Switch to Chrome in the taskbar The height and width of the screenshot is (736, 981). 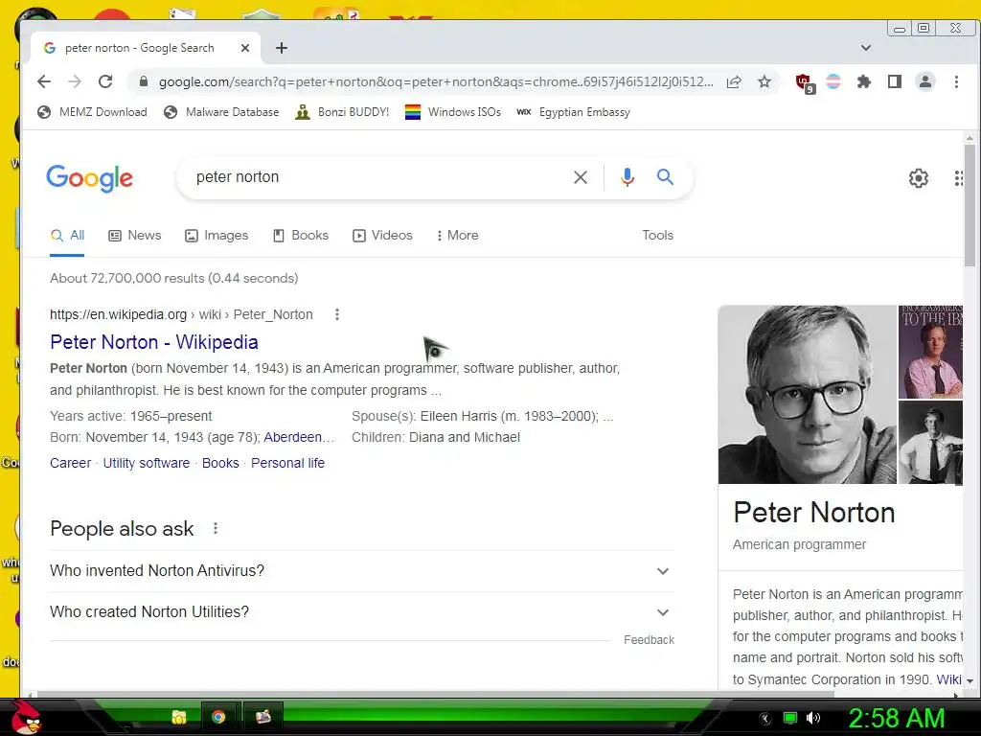click(x=218, y=717)
